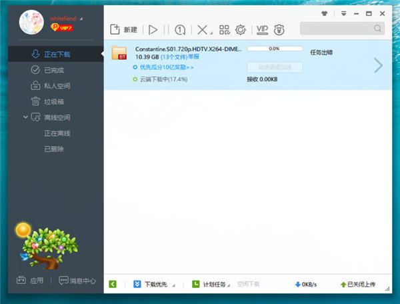This screenshot has height=304, width=400.
Task: Click the download progress bar at 0.0%
Action: point(274,49)
